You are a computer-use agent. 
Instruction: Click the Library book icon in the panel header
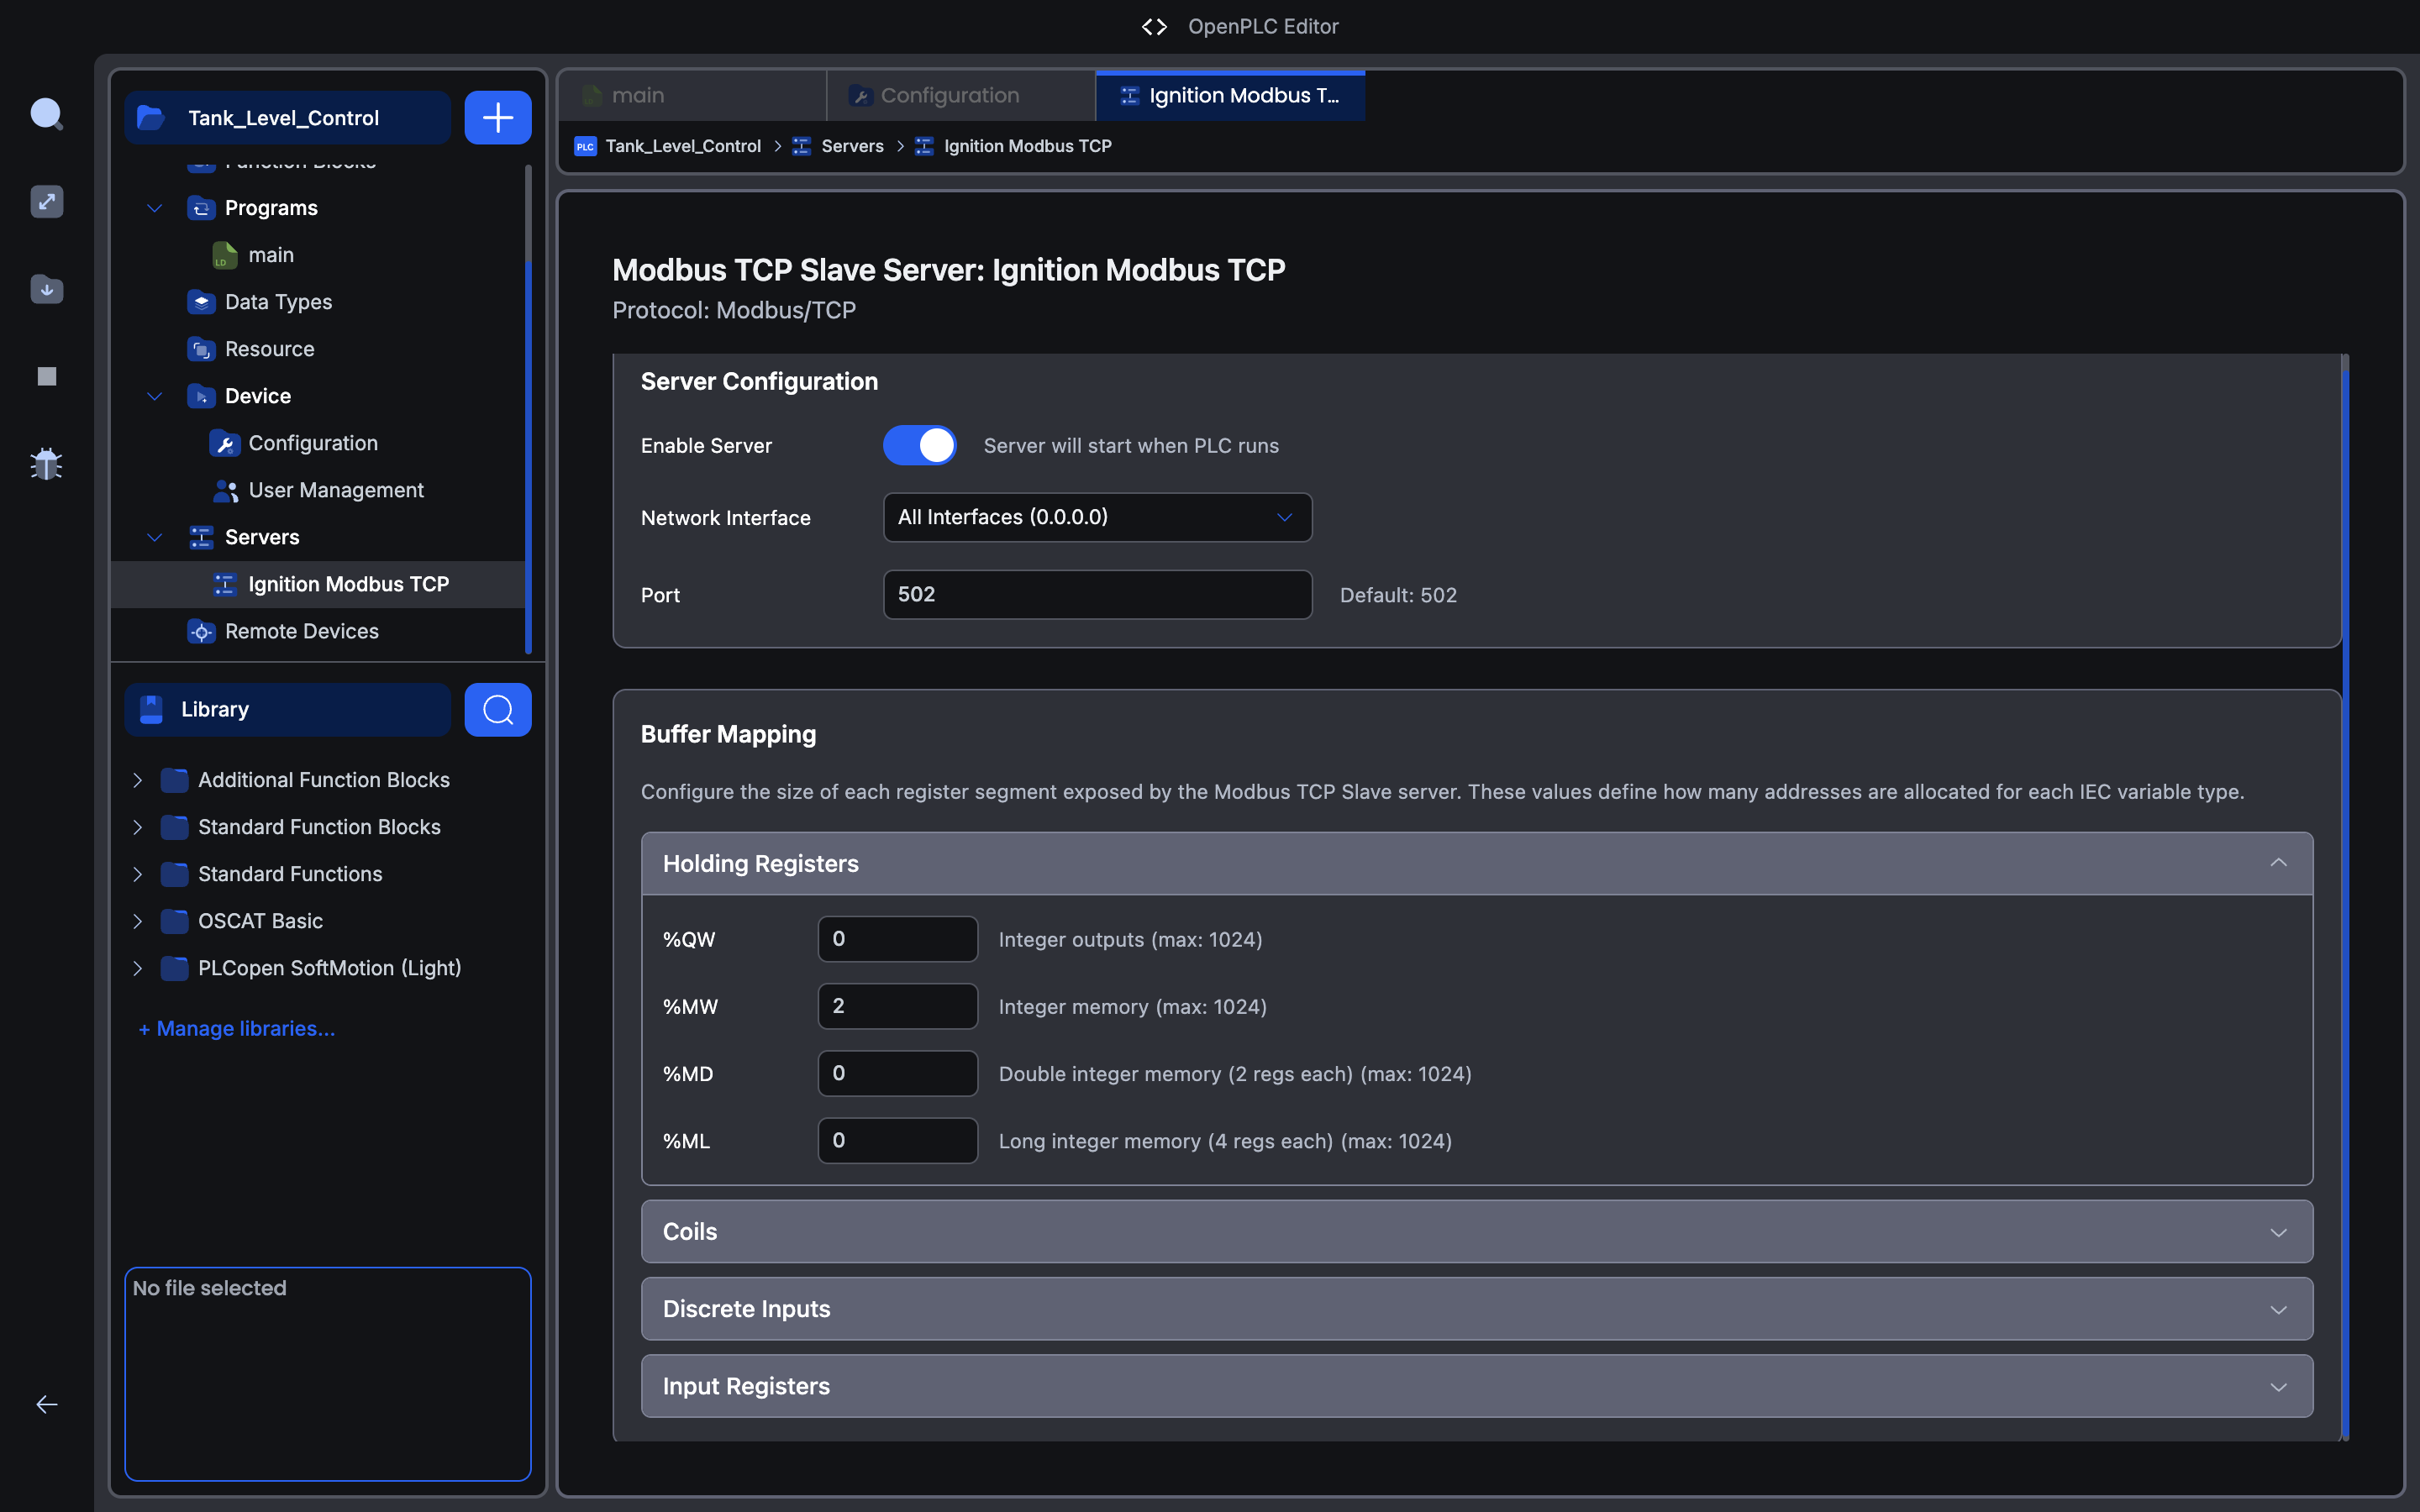coord(151,709)
